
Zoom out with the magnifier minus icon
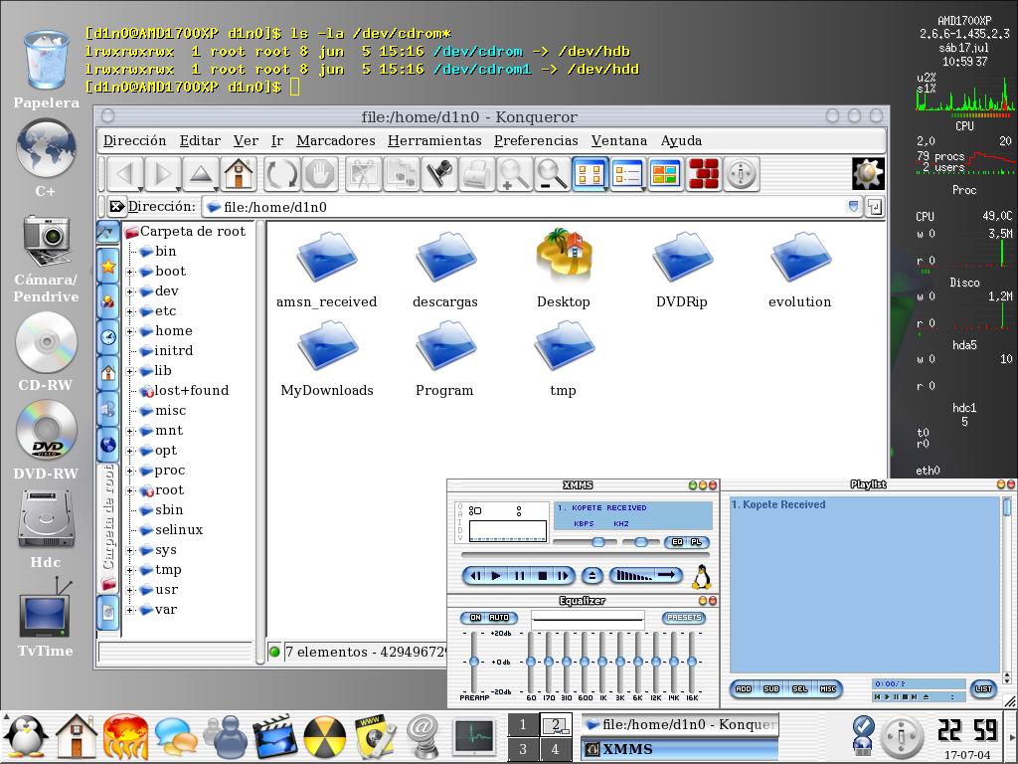552,174
